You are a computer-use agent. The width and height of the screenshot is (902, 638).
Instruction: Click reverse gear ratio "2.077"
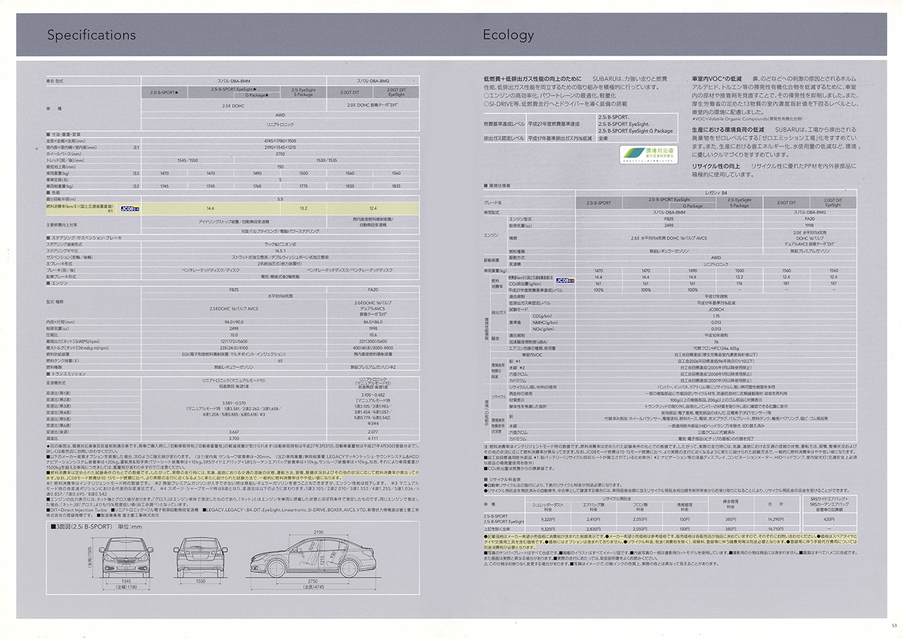pyautogui.click(x=373, y=432)
